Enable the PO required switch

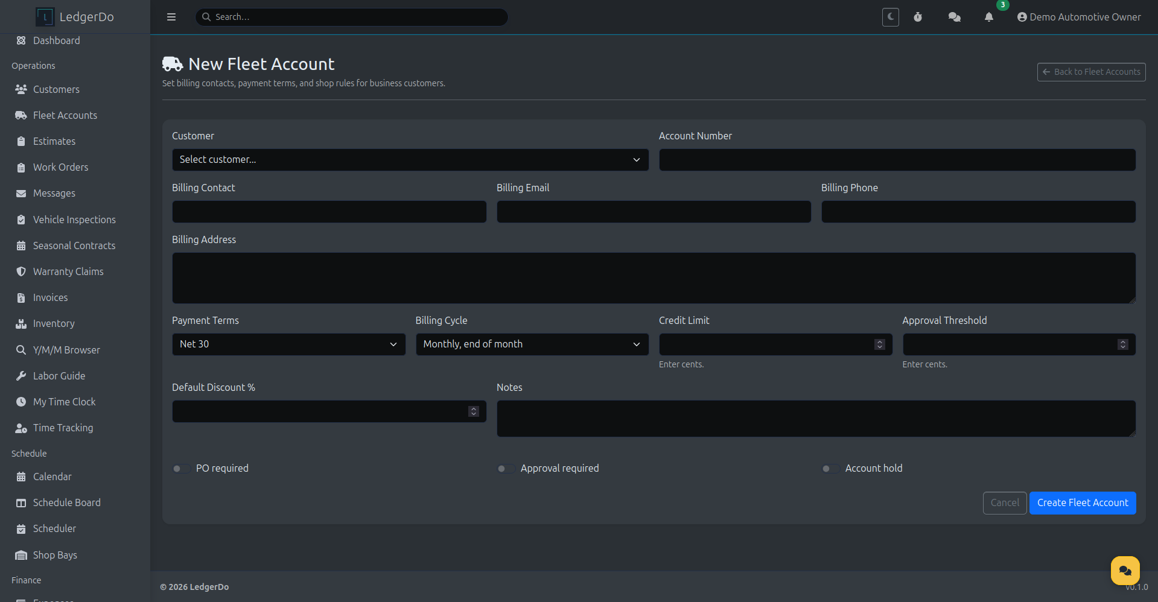coord(181,469)
